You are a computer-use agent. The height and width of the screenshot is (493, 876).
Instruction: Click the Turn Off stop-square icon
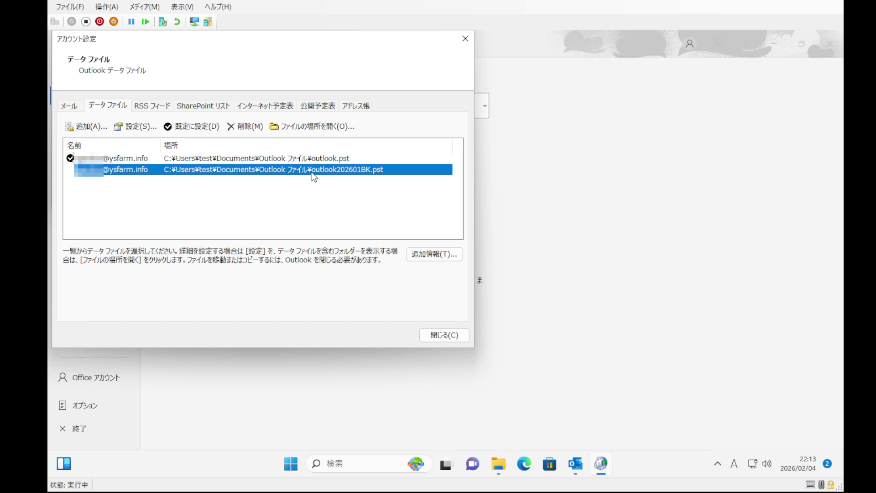click(x=86, y=21)
